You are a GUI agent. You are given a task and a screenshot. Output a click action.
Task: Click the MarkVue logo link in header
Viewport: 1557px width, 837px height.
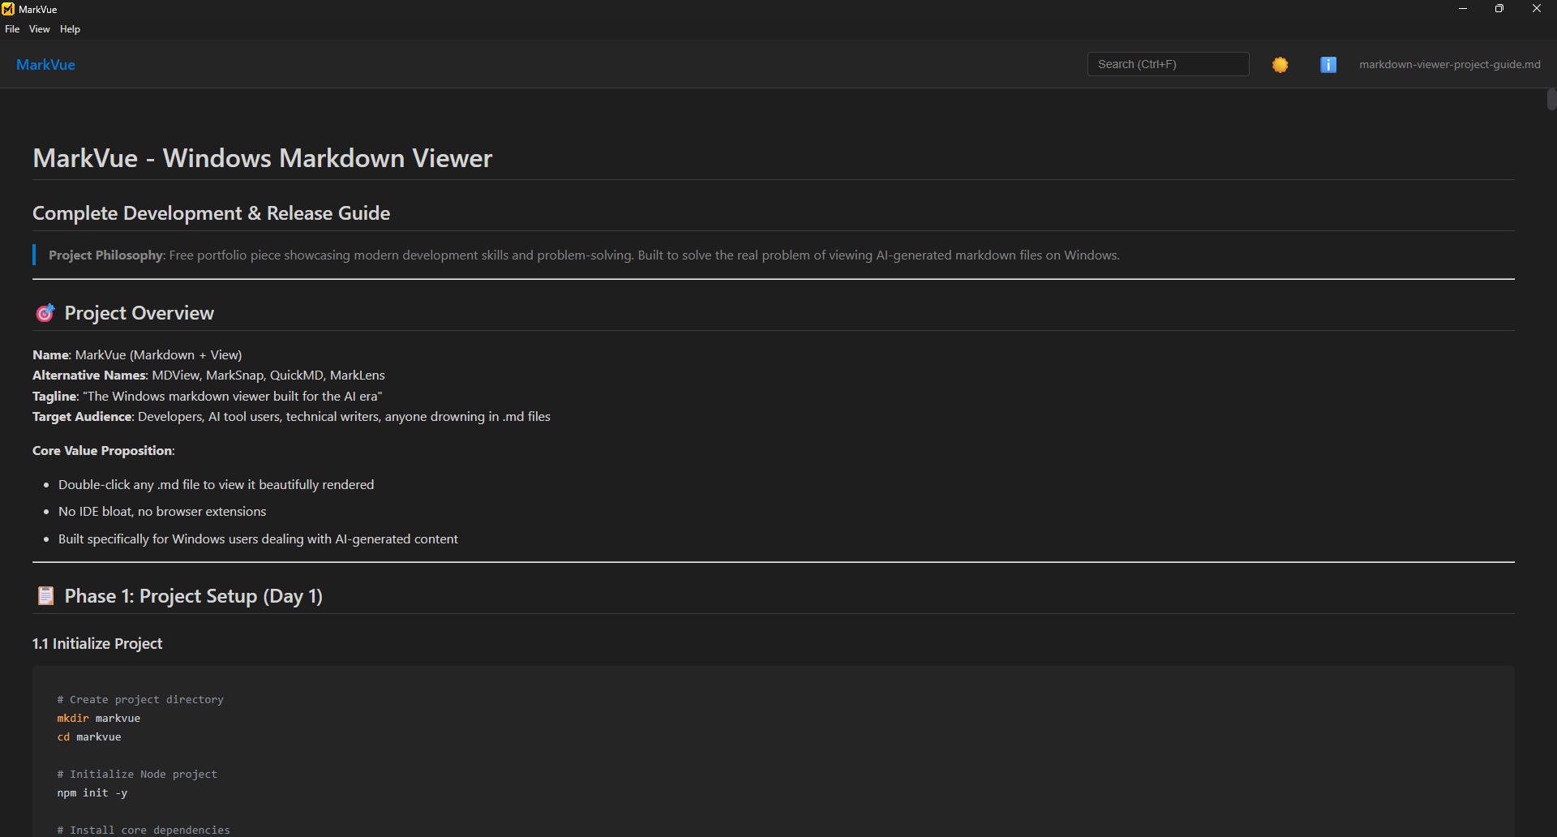tap(45, 65)
